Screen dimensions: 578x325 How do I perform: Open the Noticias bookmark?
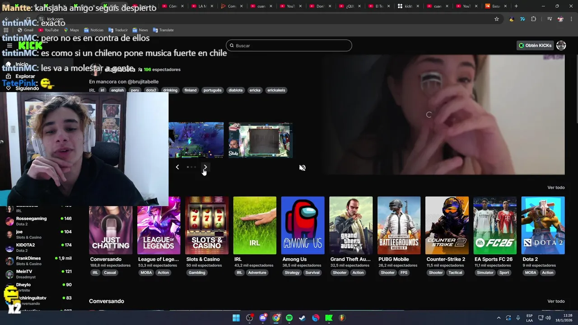[93, 30]
